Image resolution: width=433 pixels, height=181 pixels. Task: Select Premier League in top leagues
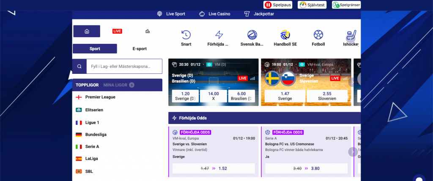100,97
